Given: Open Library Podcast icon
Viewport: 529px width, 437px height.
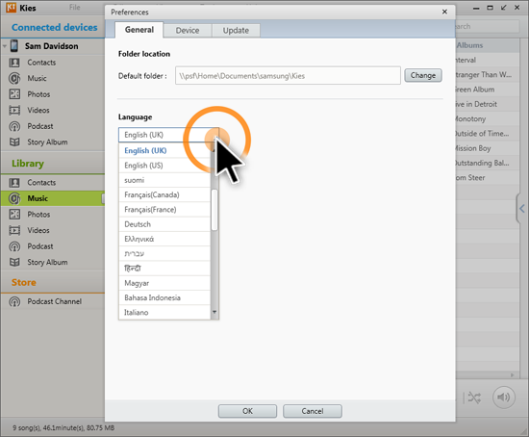Looking at the screenshot, I should (14, 246).
